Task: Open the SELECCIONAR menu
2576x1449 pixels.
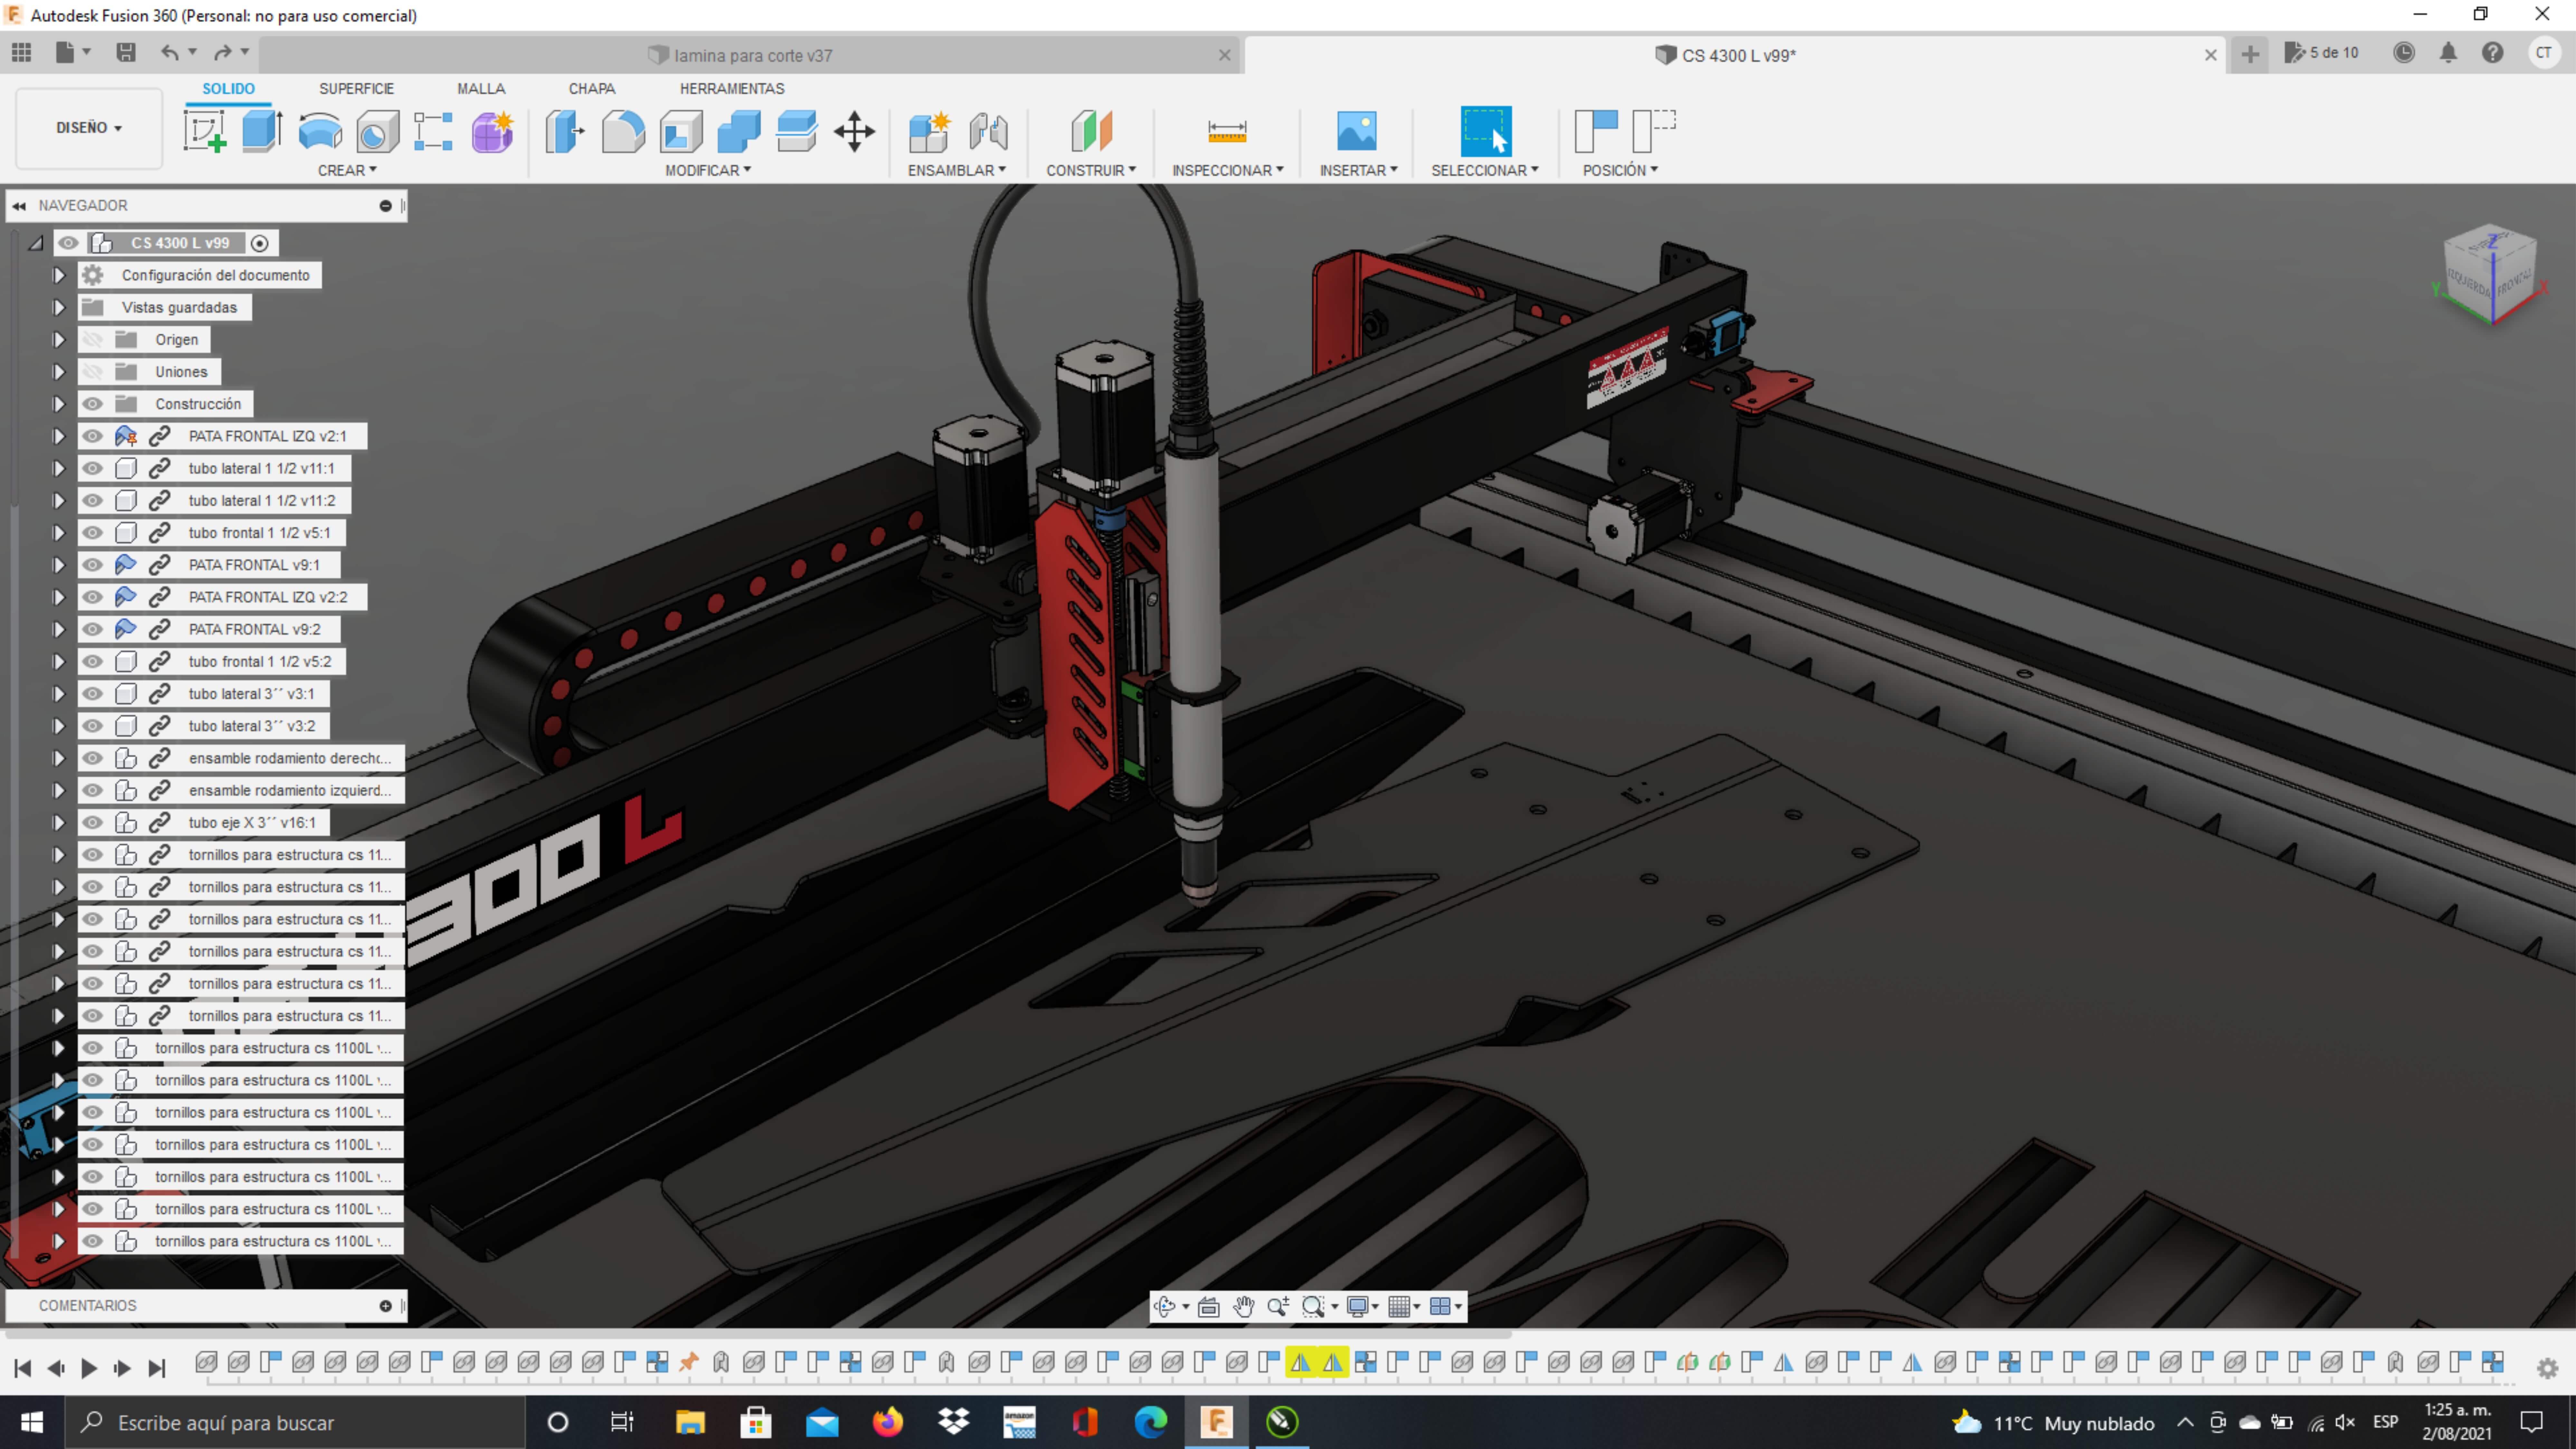Action: [1485, 170]
